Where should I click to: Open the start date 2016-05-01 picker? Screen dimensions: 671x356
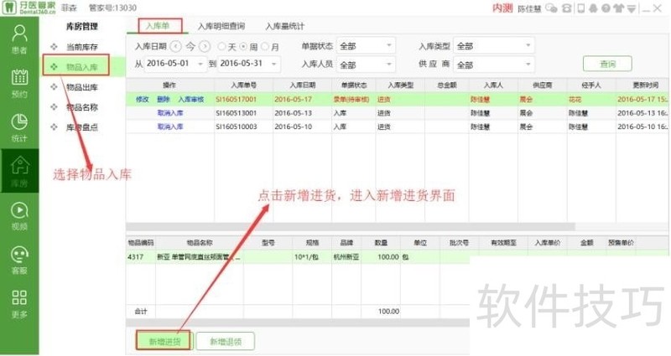click(175, 64)
